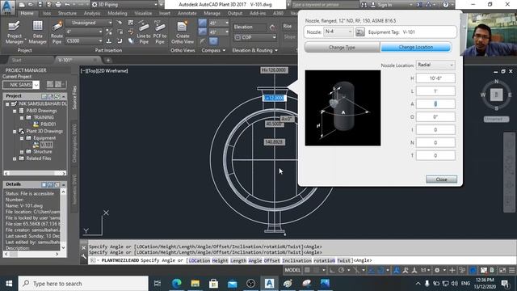Launch the PCF to Pipe tool
The height and width of the screenshot is (291, 517).
(x=160, y=32)
